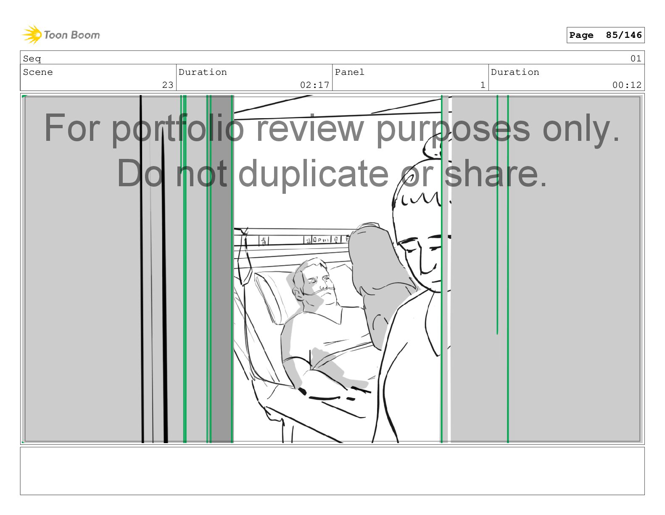The image size is (665, 515).
Task: Select sequence number 01
Action: (636, 58)
